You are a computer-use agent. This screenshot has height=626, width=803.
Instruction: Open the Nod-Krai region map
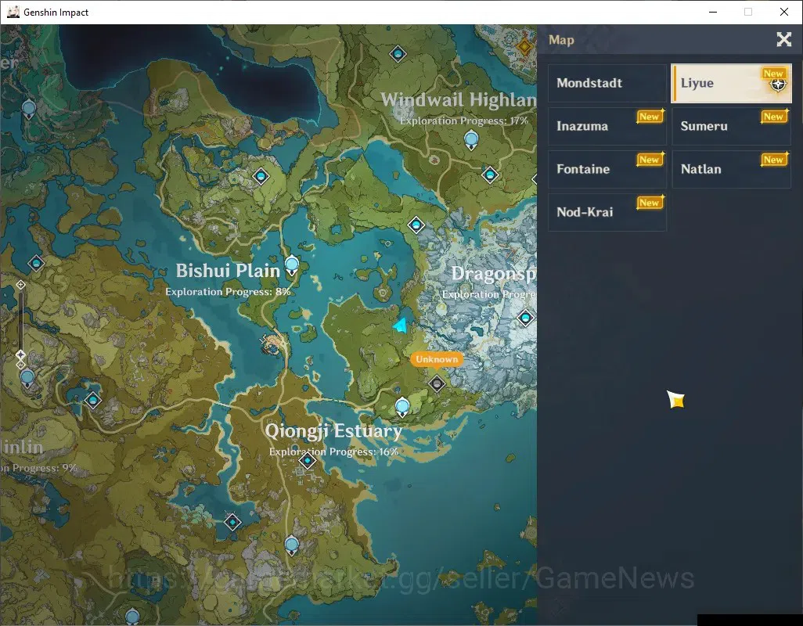[607, 212]
